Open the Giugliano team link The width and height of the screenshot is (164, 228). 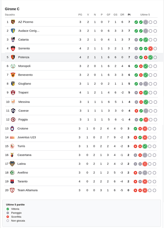(25, 84)
